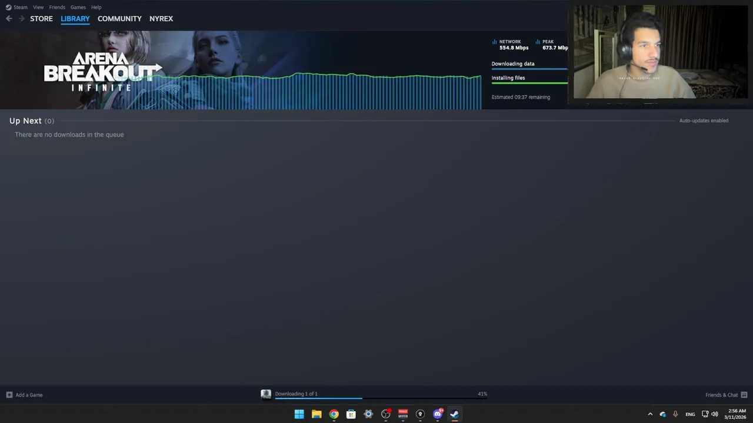
Task: Show hidden system tray icons
Action: [x=650, y=414]
